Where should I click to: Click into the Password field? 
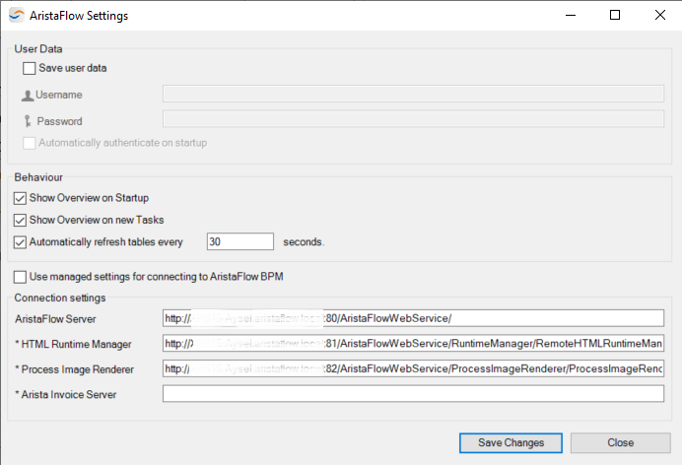[413, 118]
